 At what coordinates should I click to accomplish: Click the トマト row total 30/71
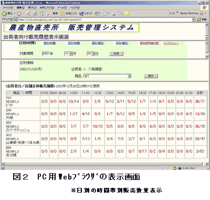click(200, 102)
